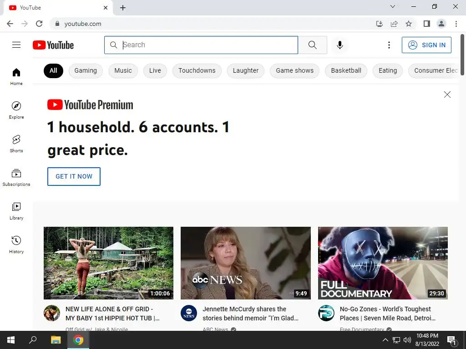Bookmark this page with star

pyautogui.click(x=409, y=24)
